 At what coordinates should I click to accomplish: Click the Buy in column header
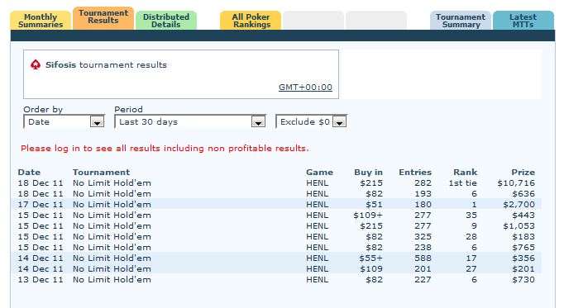tap(368, 173)
